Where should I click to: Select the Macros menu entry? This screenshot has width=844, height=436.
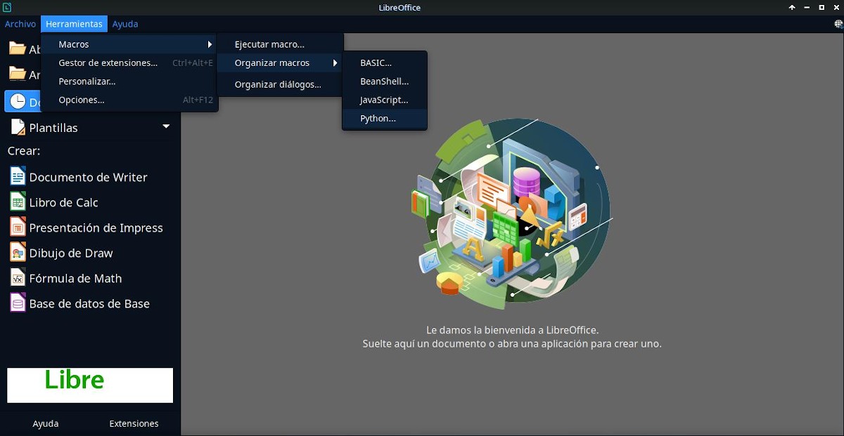[x=129, y=44]
